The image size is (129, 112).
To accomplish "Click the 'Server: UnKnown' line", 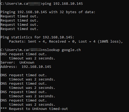I will pos(17,63).
